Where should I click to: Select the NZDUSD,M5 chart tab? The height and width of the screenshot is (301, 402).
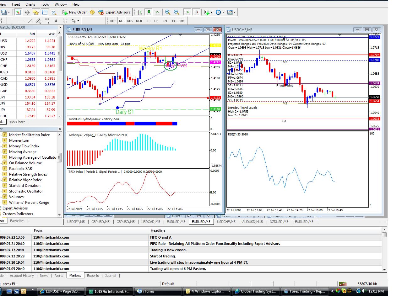coord(279,222)
